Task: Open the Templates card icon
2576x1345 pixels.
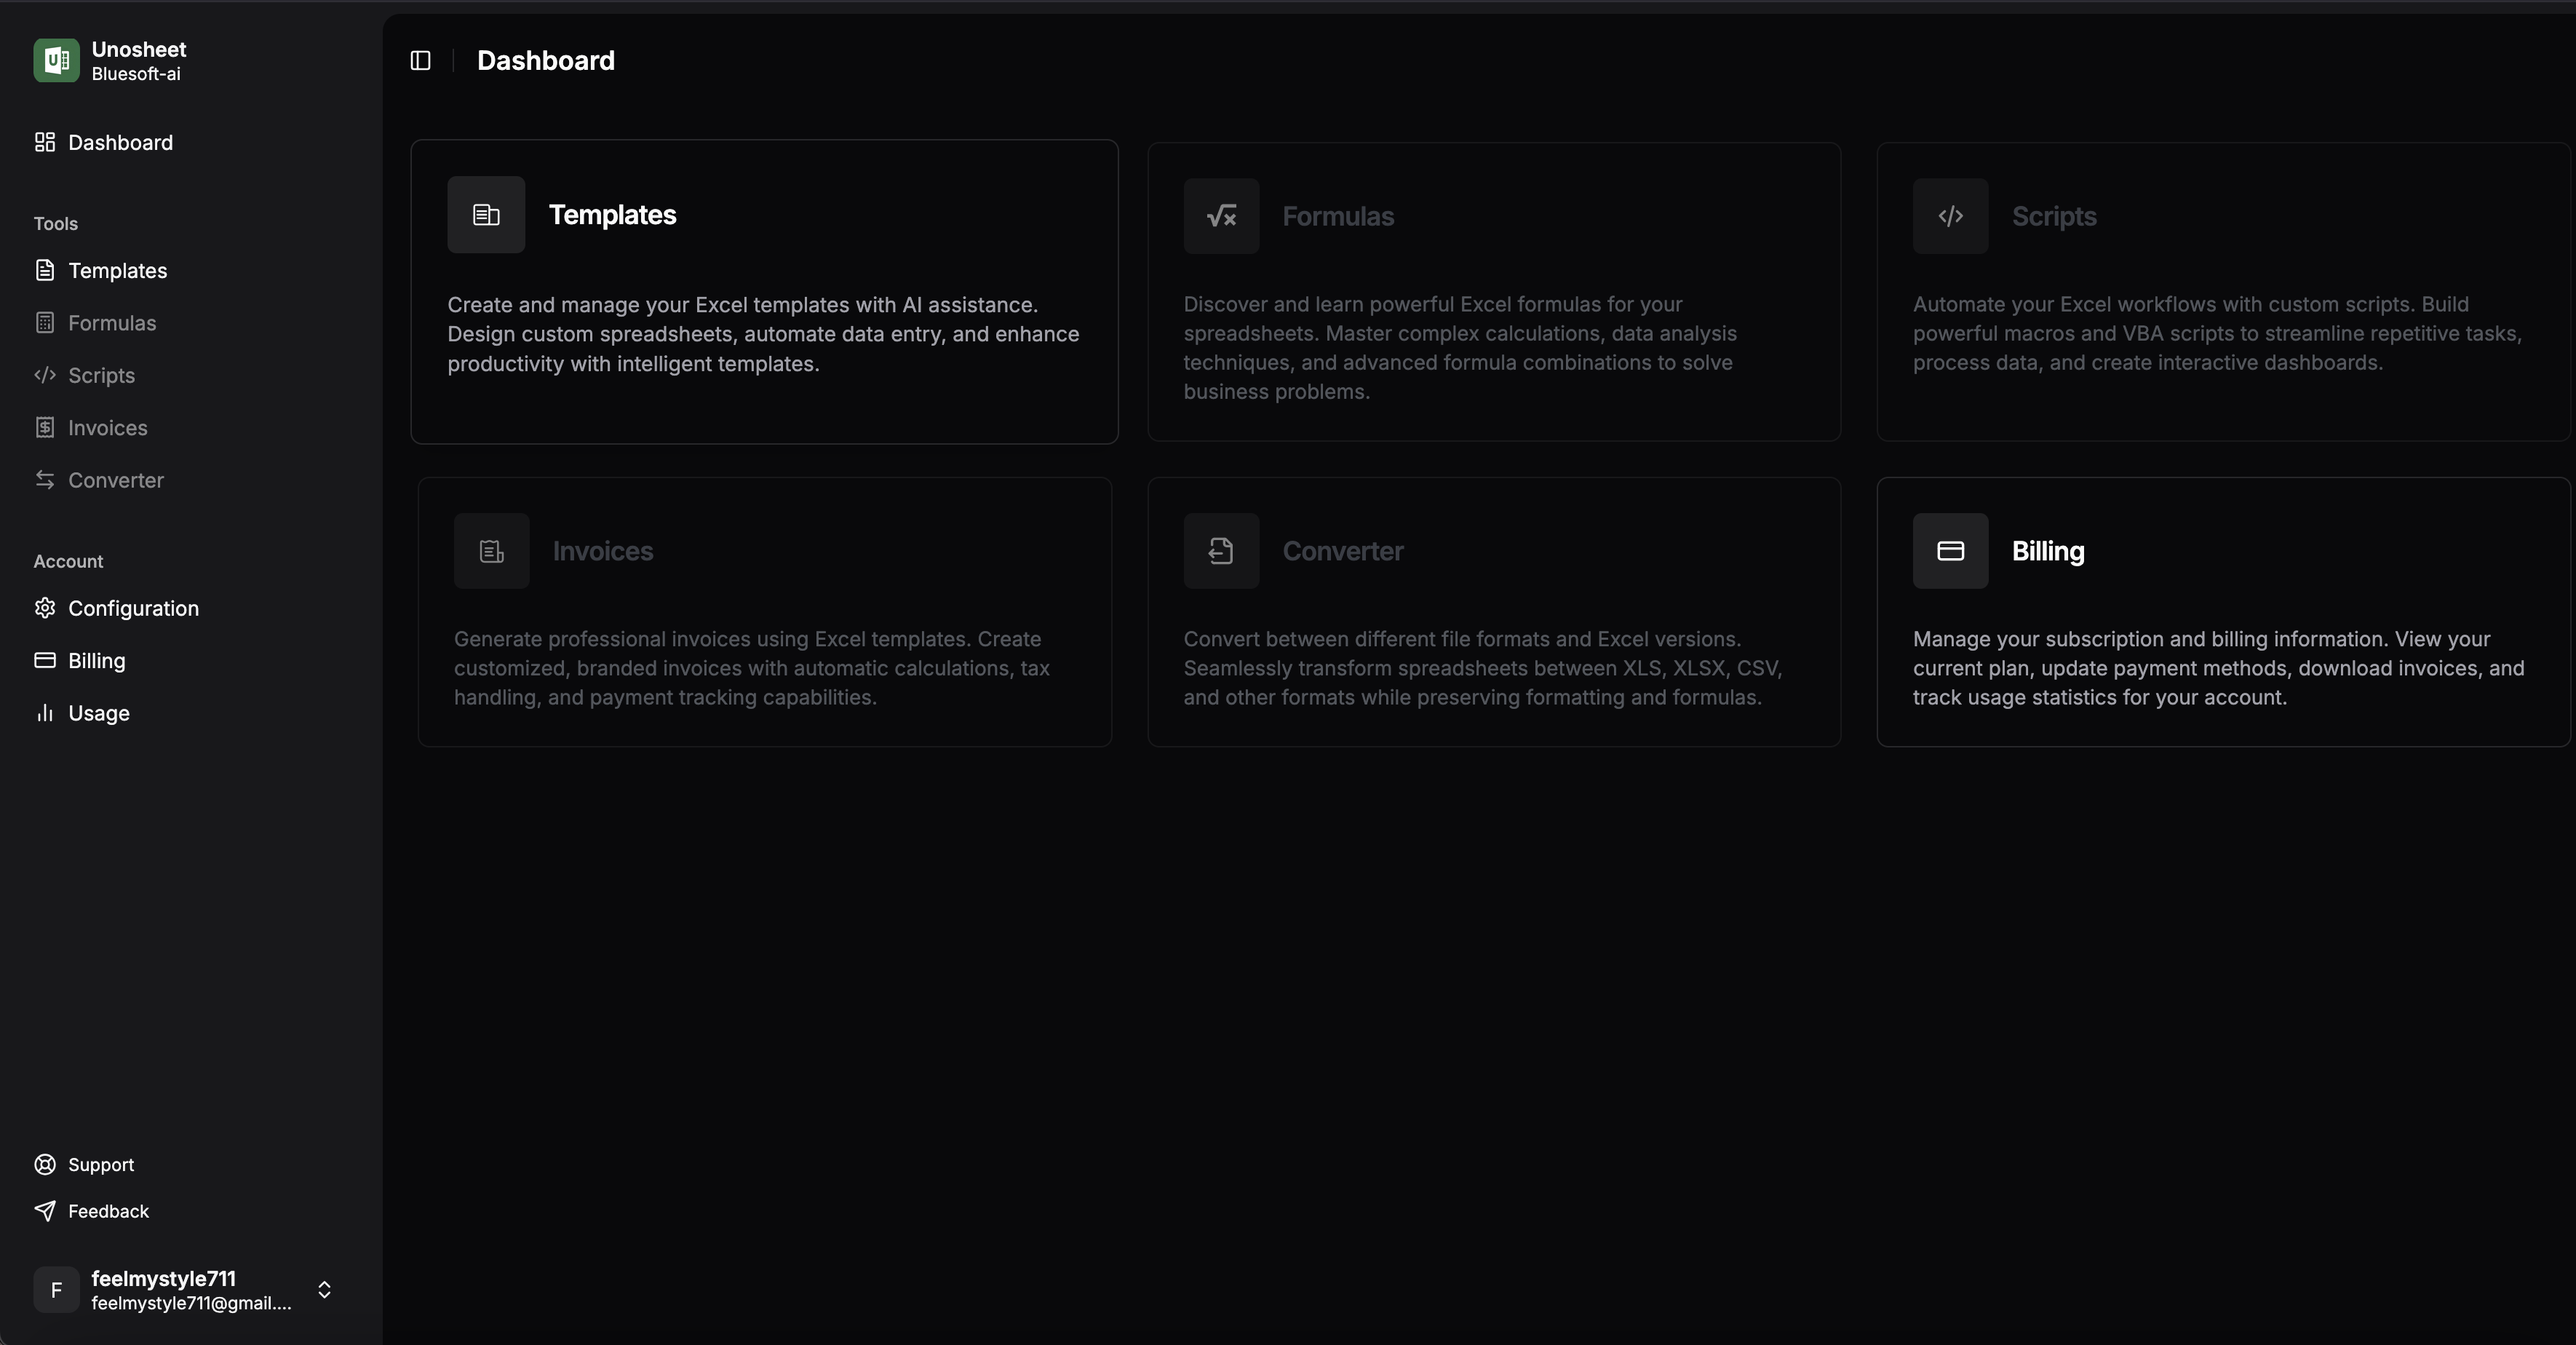Action: [x=486, y=215]
